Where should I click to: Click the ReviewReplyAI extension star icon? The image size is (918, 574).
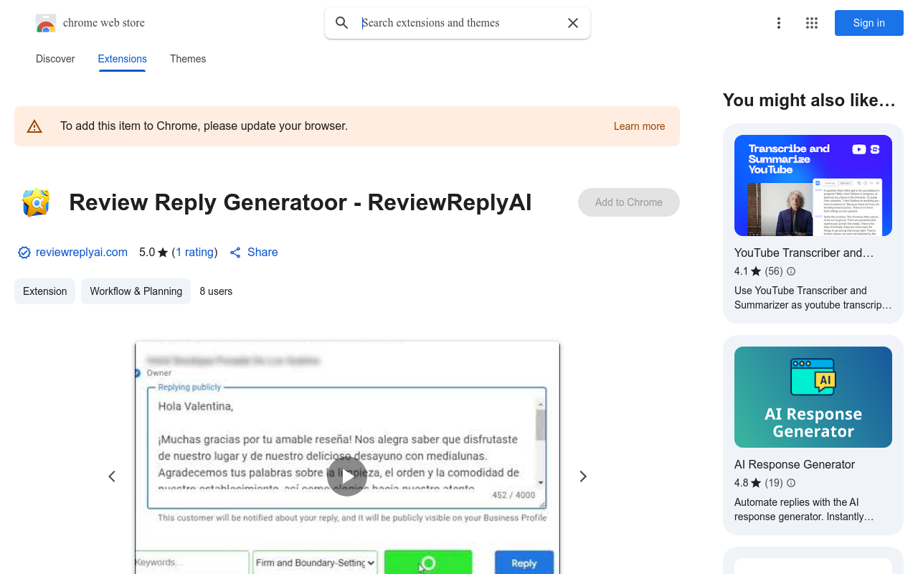coord(36,202)
